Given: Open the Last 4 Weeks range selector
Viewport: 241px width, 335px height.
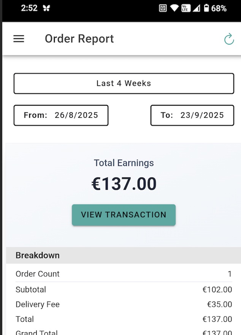Looking at the screenshot, I should [x=124, y=84].
